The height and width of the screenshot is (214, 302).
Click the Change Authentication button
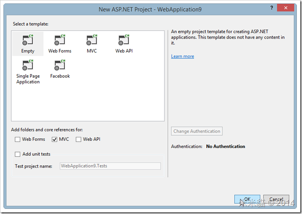pos(196,131)
